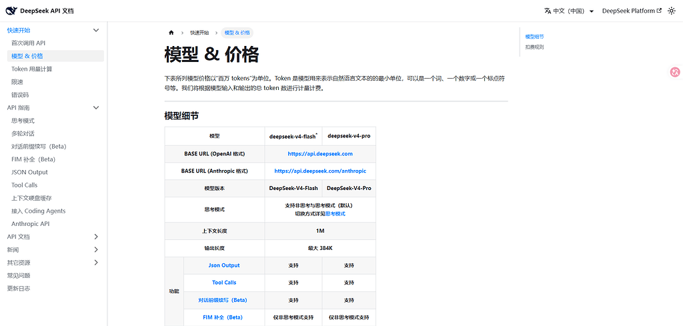Click the 模型 & 价格 breadcrumb chip

click(x=237, y=33)
